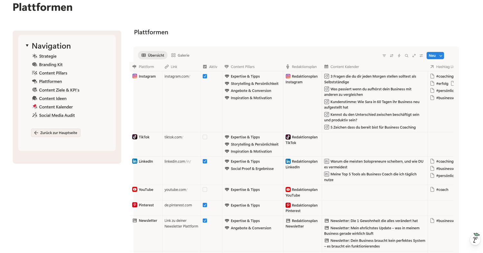
Task: Click the Instagram logo icon in Plattform column
Action: 135,76
